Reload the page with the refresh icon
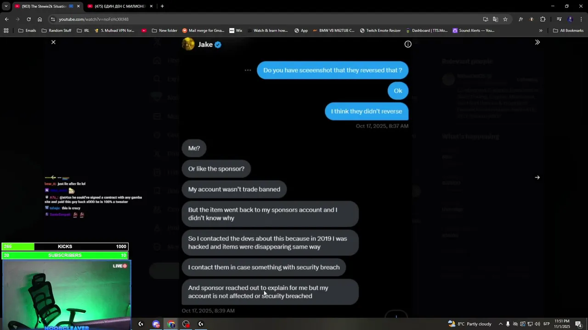This screenshot has width=588, height=330. point(28,19)
